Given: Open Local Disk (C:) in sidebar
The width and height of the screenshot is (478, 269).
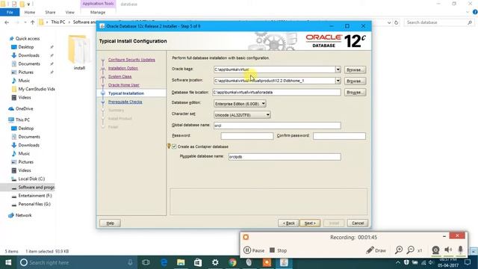Looking at the screenshot, I should point(31,179).
